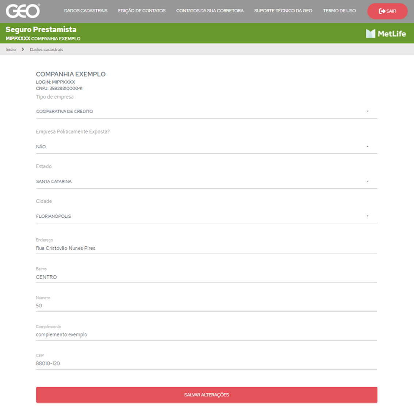
Task: Click the Cidade label
Action: (x=44, y=201)
